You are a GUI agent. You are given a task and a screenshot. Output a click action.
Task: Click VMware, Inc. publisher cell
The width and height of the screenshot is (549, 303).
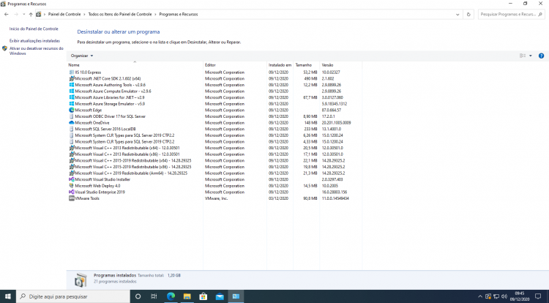point(216,198)
